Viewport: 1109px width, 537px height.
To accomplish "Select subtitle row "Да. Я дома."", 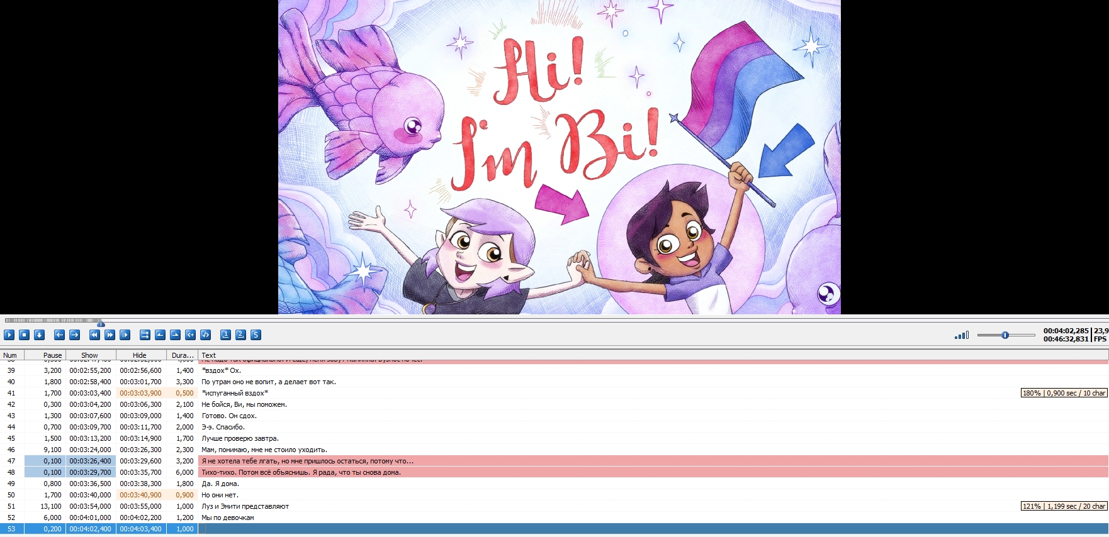I will (554, 484).
